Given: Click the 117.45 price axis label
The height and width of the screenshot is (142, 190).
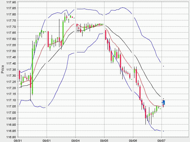Looking at the screenshot, I should click(x=11, y=57).
